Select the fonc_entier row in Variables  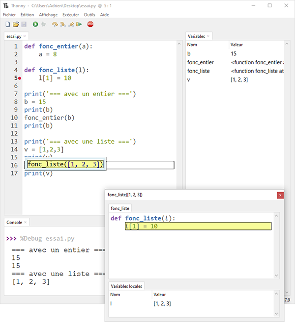click(201, 62)
